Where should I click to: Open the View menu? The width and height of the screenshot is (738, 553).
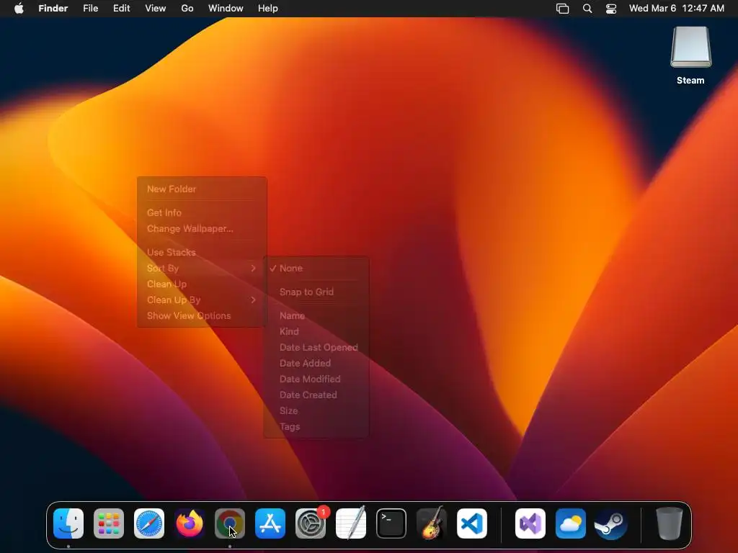(x=156, y=9)
